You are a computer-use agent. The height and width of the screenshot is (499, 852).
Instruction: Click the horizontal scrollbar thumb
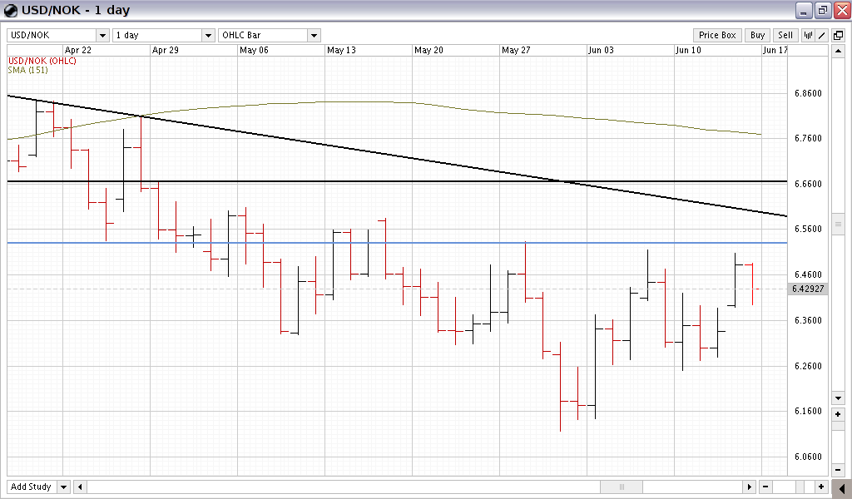click(x=622, y=487)
